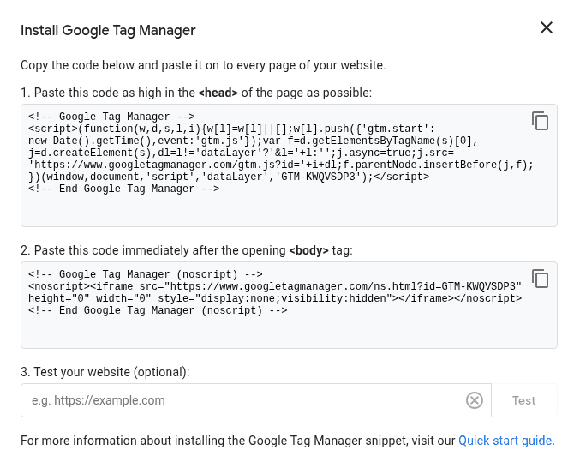The height and width of the screenshot is (468, 574).
Task: Open the Quick start guide link
Action: pyautogui.click(x=505, y=441)
